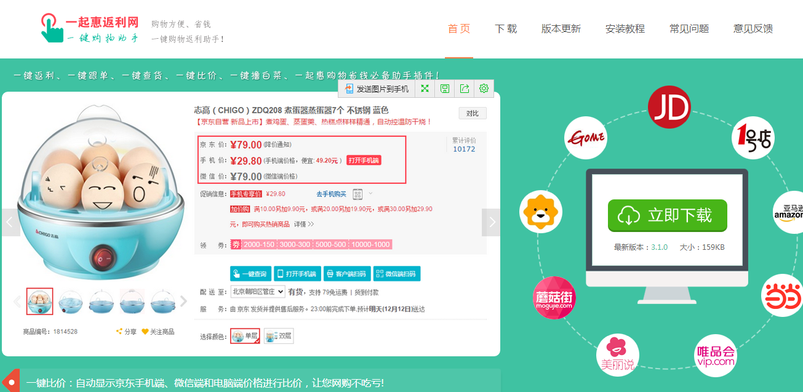803x392 pixels.
Task: Open the green settings gear icon
Action: pos(484,89)
